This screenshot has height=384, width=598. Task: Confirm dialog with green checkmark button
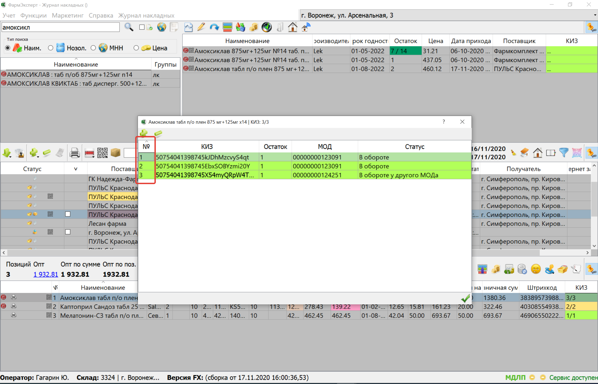[x=465, y=299]
